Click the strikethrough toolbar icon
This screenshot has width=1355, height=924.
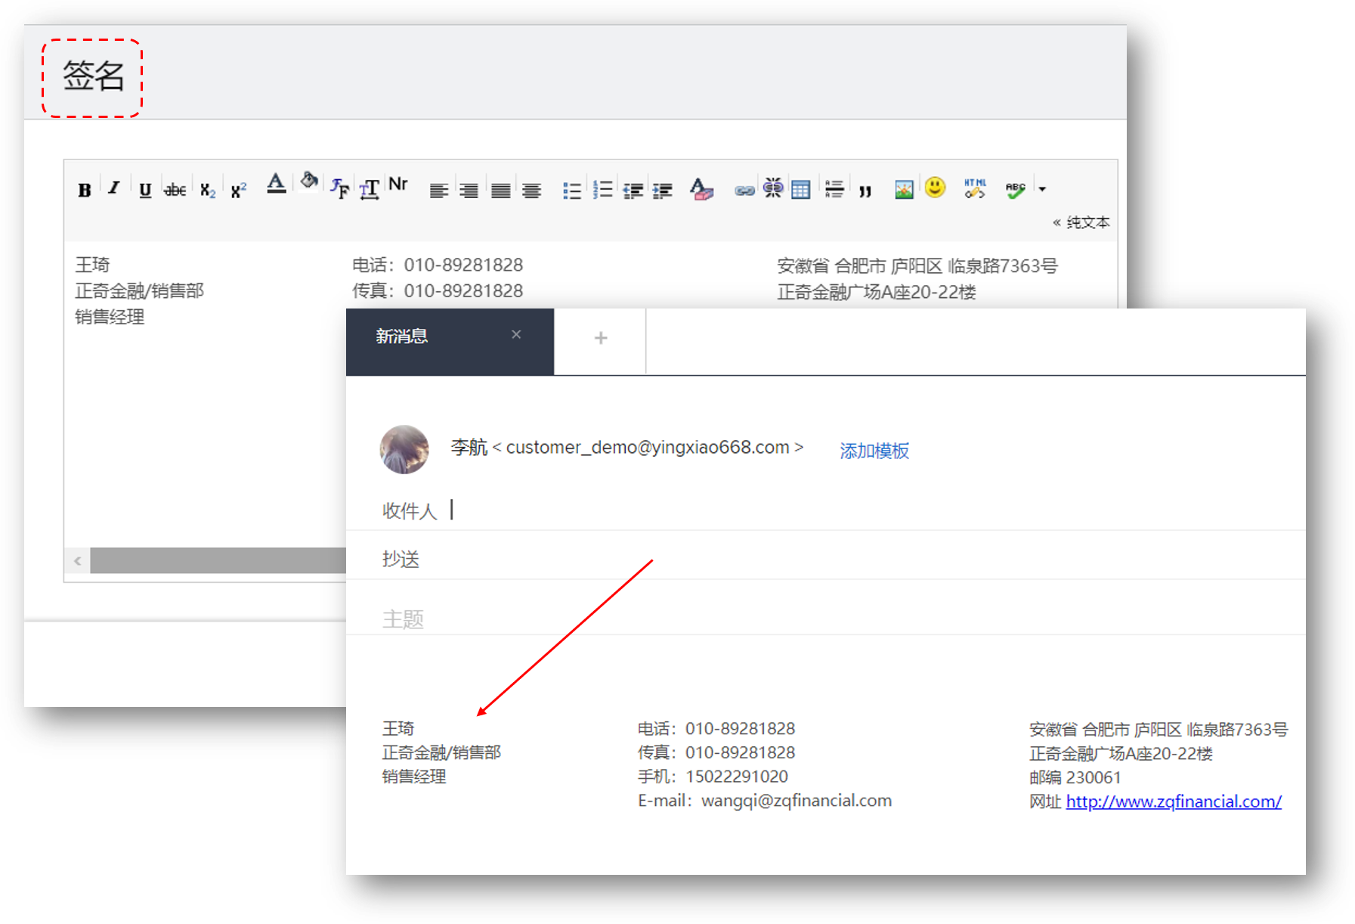click(x=175, y=190)
